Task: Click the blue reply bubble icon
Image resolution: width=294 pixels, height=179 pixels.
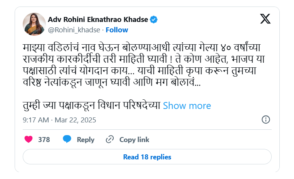Action: pos(67,139)
